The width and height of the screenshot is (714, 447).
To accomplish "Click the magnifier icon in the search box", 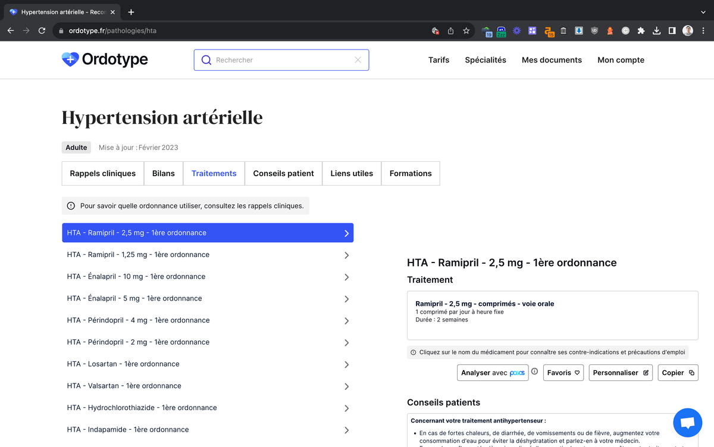I will [x=206, y=60].
